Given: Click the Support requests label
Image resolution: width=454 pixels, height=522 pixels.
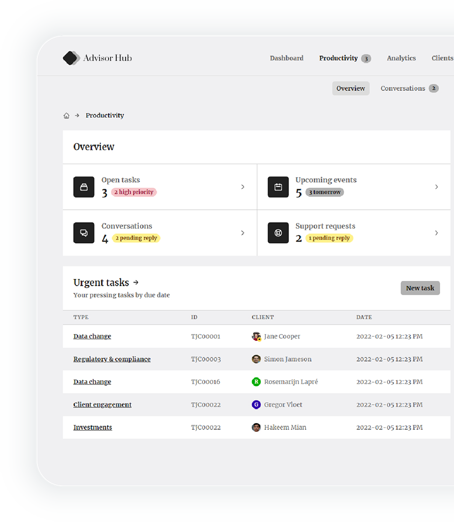Looking at the screenshot, I should pos(325,226).
